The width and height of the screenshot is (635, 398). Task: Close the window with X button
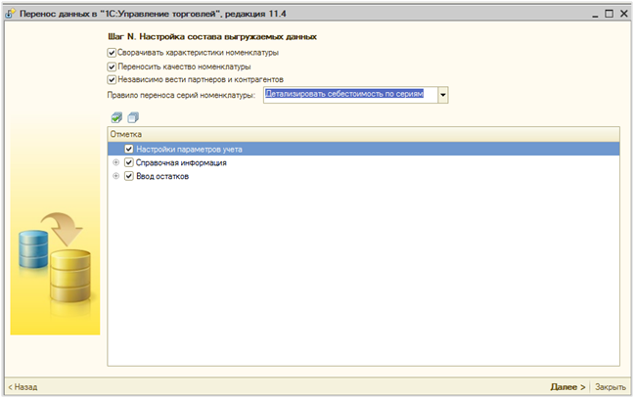(x=623, y=14)
